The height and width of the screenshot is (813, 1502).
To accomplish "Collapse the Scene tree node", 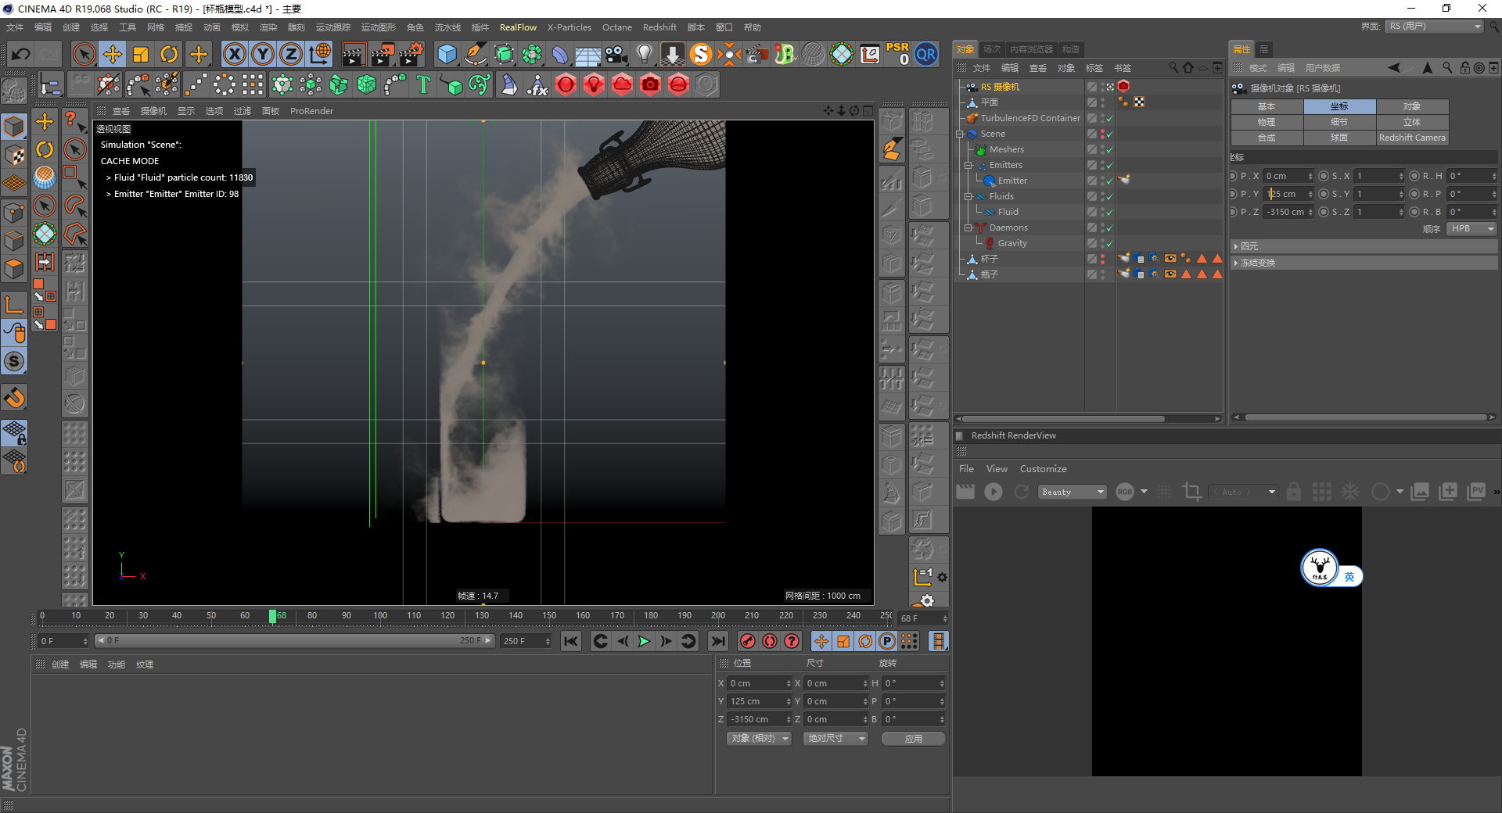I will [960, 134].
